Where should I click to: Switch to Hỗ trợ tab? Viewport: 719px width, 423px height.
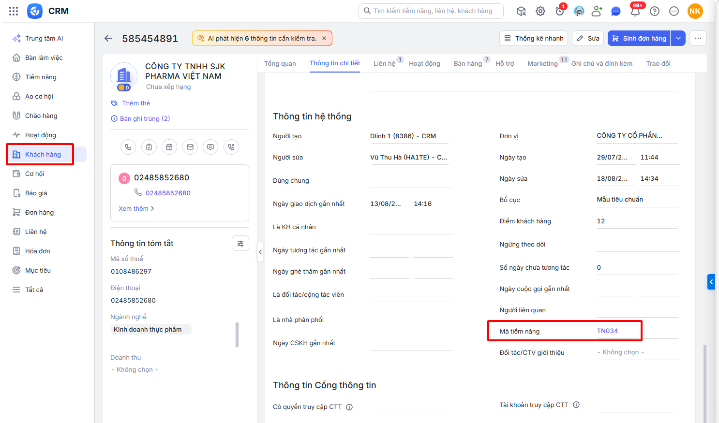point(505,63)
